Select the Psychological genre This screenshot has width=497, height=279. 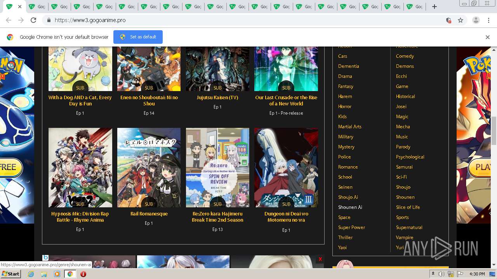[x=410, y=157]
